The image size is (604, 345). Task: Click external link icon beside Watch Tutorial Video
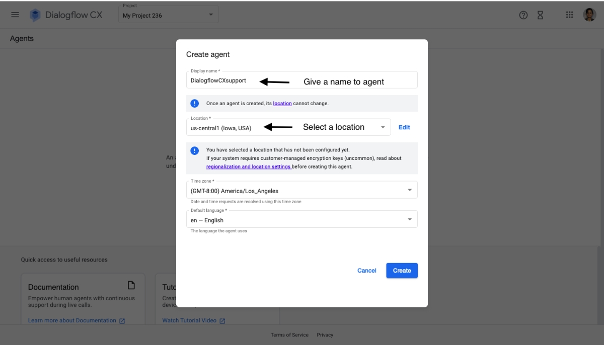tap(222, 320)
